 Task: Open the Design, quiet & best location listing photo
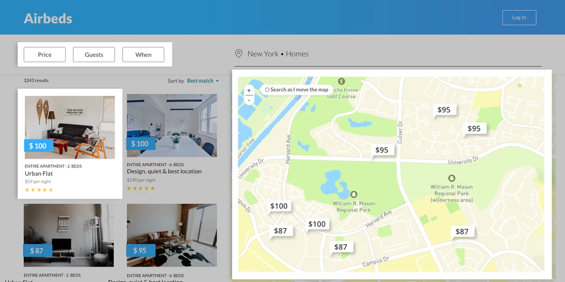point(172,126)
